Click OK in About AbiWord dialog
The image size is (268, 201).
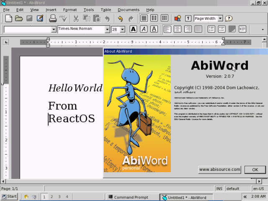click(x=255, y=170)
